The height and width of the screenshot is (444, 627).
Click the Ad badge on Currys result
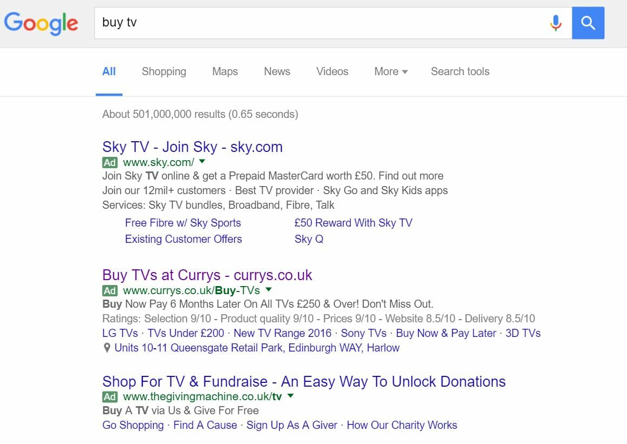pyautogui.click(x=110, y=290)
